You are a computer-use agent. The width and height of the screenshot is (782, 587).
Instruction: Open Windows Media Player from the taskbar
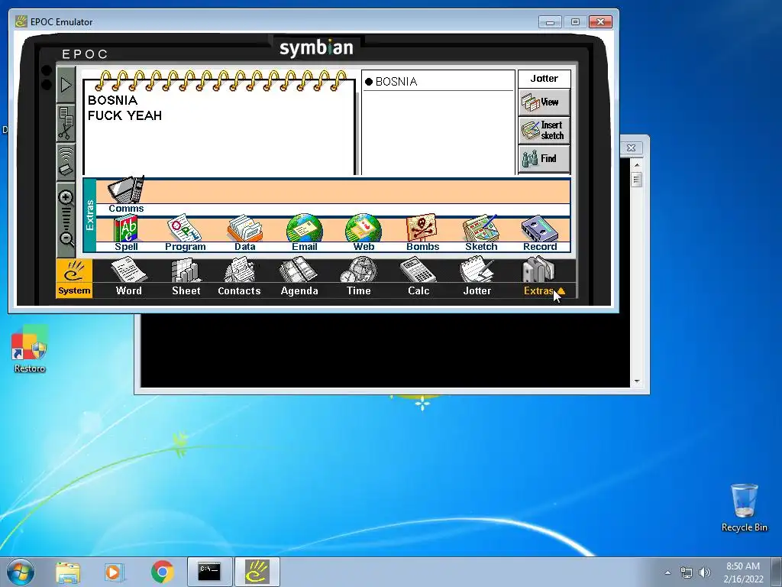(x=115, y=572)
